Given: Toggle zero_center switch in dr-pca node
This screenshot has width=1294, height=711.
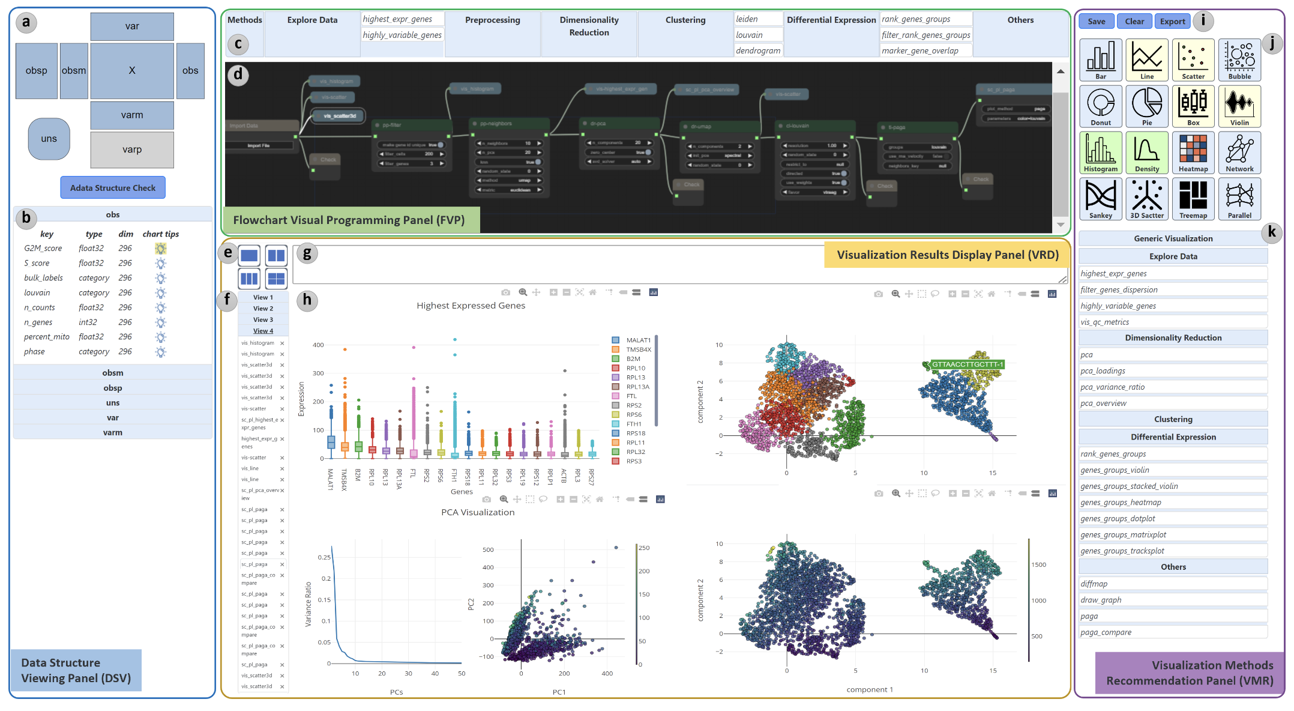Looking at the screenshot, I should (x=648, y=153).
